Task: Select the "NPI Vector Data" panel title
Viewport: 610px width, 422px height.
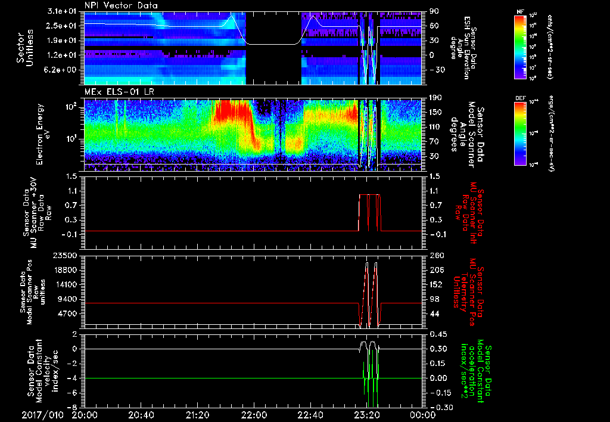Action: (x=121, y=5)
